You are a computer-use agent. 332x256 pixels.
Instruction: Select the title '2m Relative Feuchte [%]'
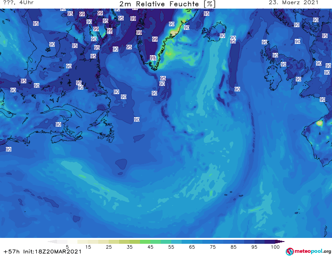[168, 4]
